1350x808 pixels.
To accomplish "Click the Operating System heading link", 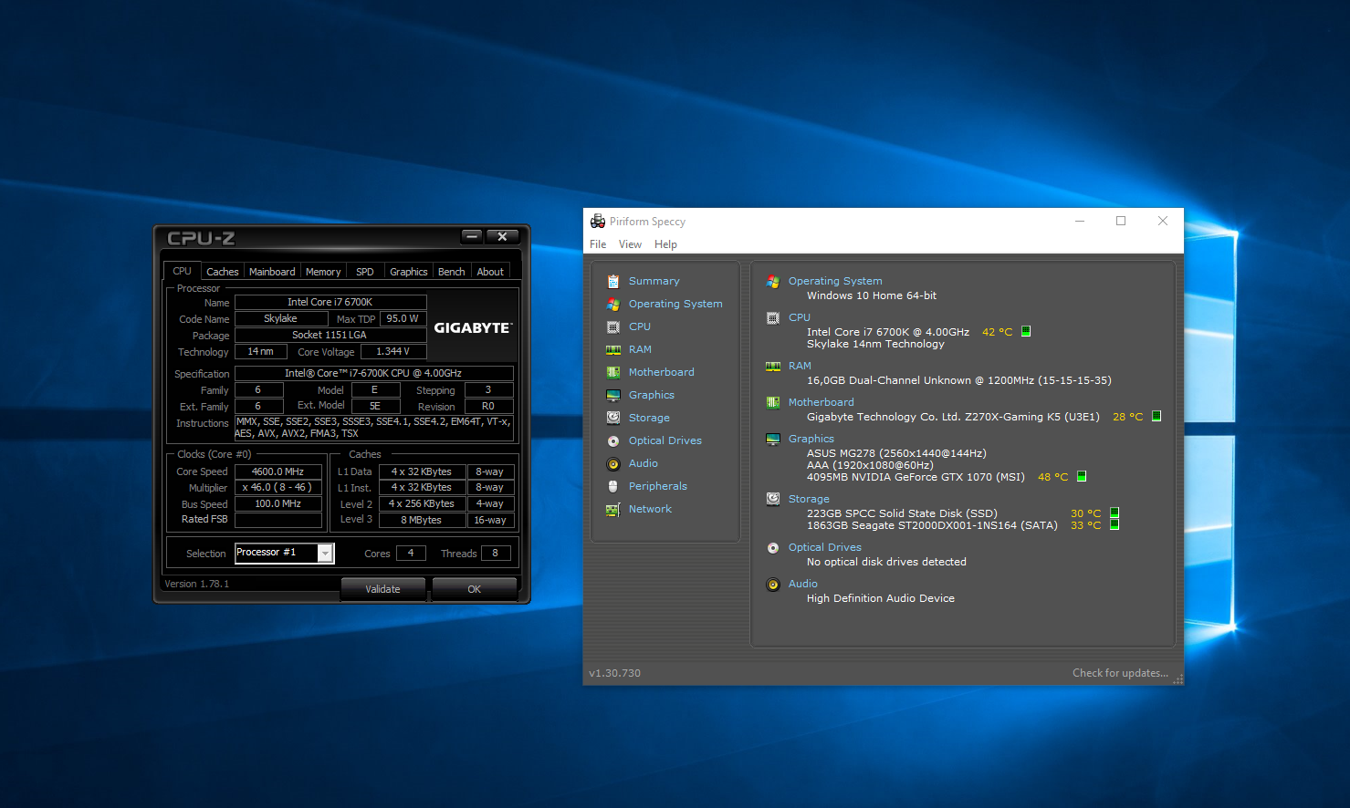I will 835,281.
